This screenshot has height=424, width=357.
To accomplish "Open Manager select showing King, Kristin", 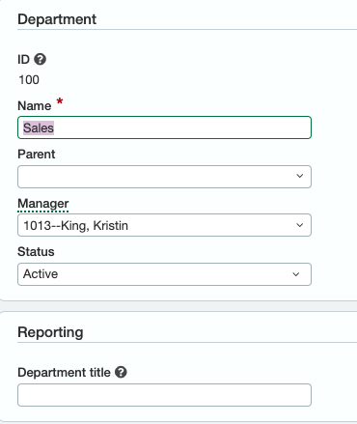I will [164, 225].
